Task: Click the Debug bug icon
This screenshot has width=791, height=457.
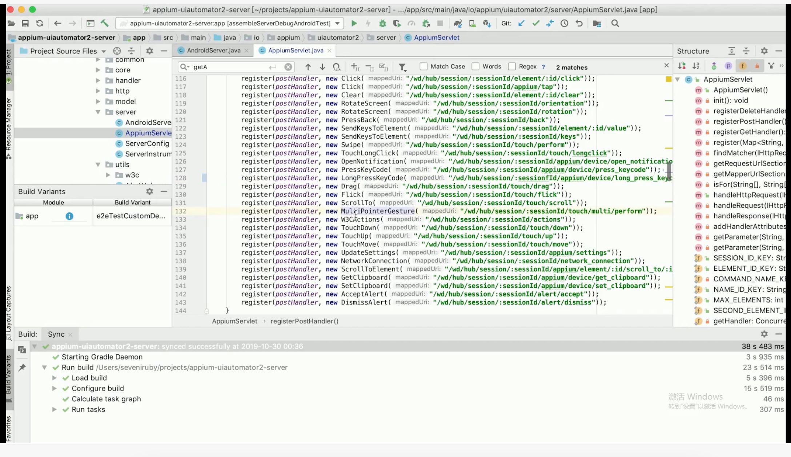Action: pos(382,24)
